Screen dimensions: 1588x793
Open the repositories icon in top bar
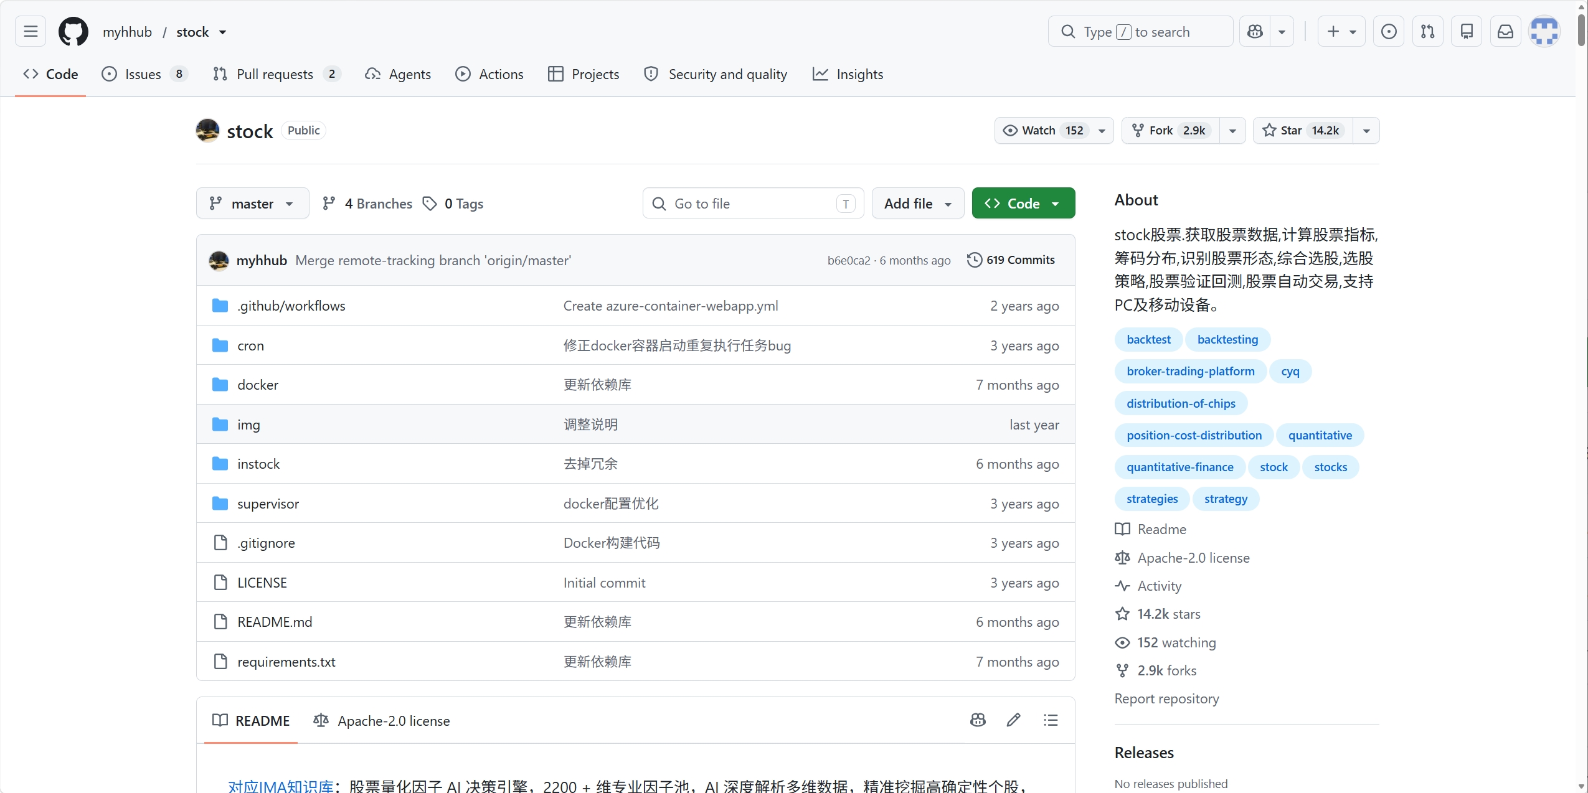click(1467, 31)
